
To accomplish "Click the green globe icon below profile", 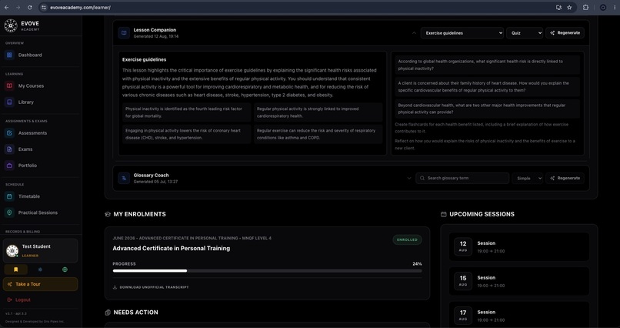I will point(65,269).
